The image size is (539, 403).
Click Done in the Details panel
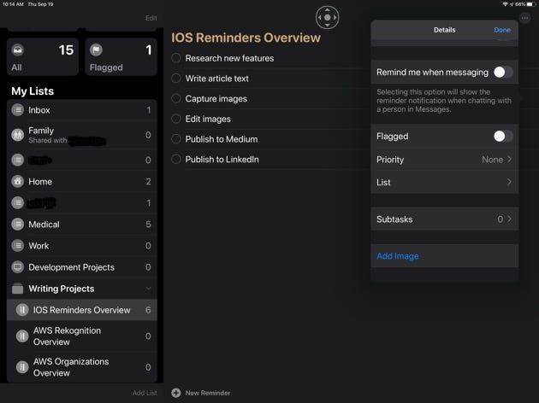coord(502,30)
